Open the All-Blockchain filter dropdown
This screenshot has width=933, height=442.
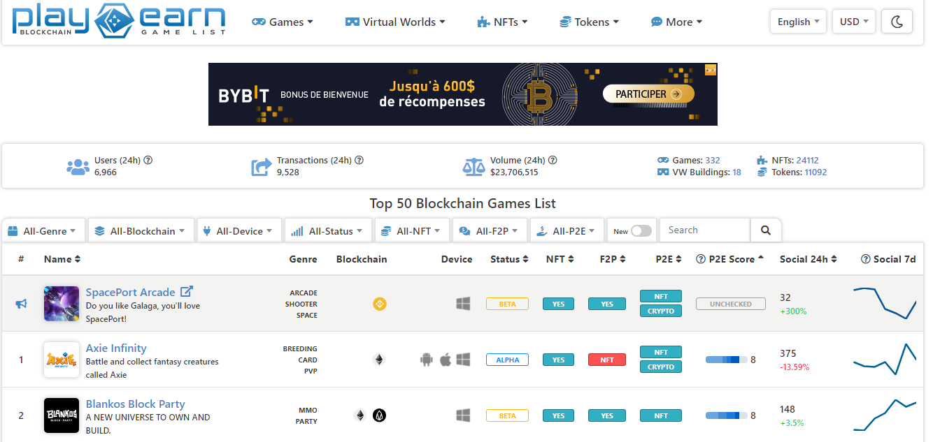point(140,231)
